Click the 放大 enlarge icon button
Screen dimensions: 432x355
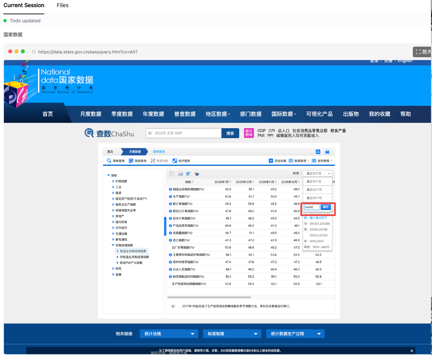[423, 52]
